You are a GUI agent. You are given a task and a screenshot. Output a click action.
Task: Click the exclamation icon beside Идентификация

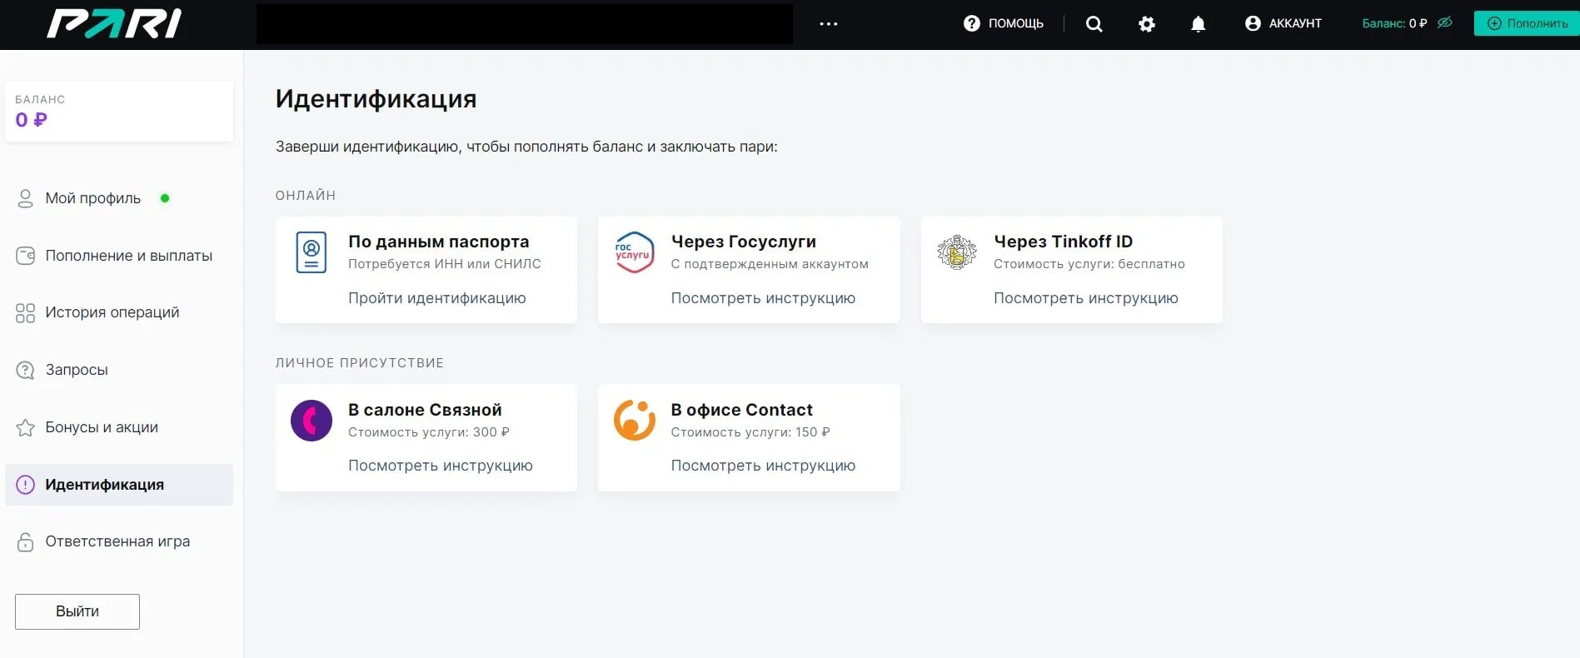[25, 485]
